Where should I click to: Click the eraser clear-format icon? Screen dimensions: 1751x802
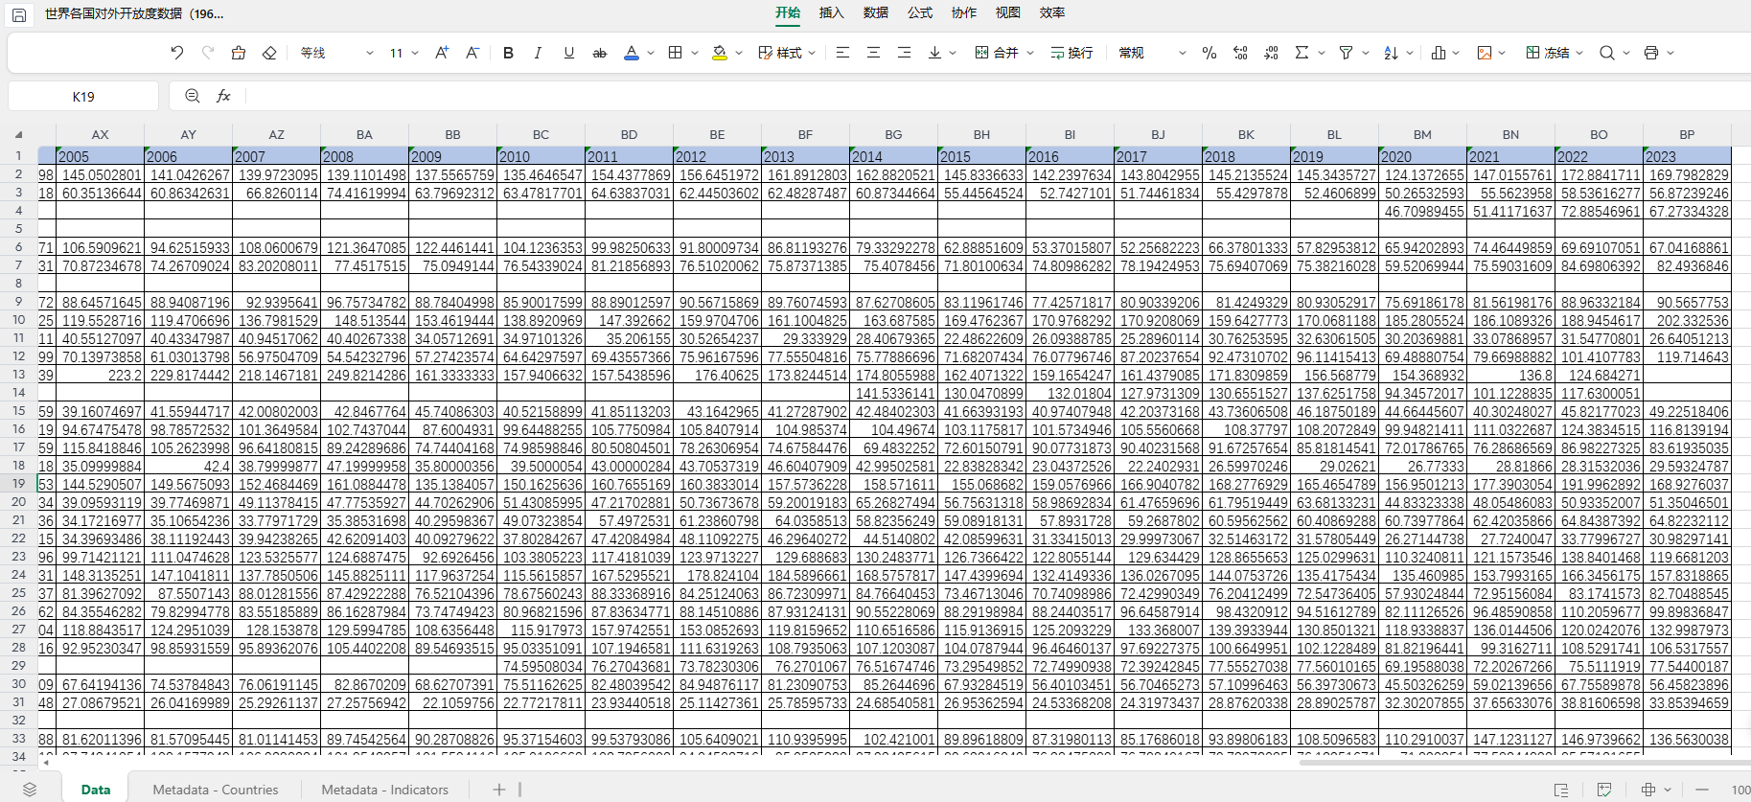(x=269, y=53)
